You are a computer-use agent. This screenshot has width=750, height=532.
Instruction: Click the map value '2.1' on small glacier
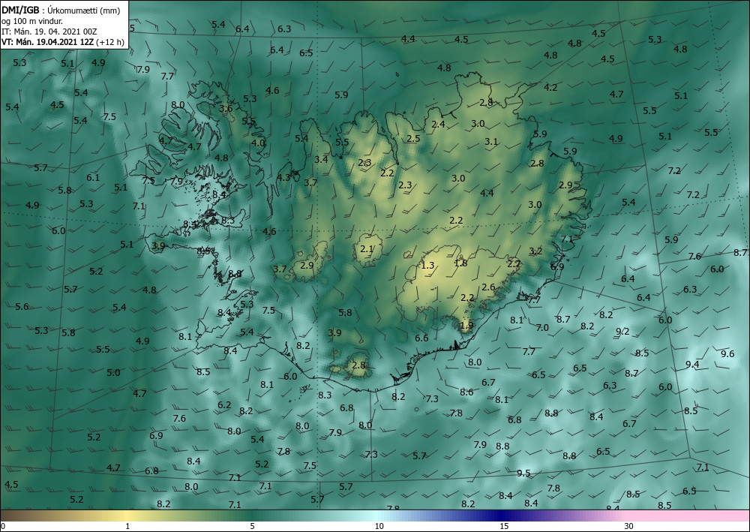pos(367,249)
